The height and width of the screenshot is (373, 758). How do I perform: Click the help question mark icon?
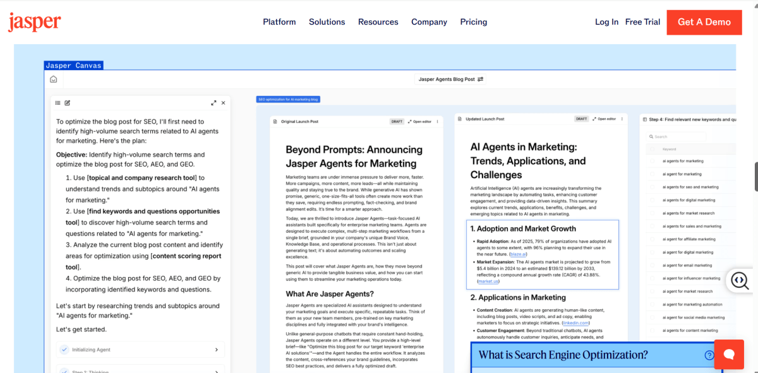click(x=709, y=355)
